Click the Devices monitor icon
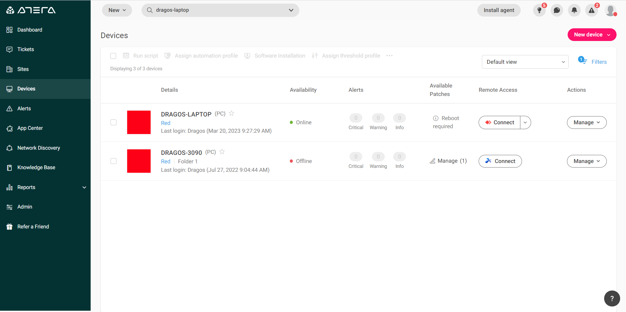The height and width of the screenshot is (312, 626). [x=9, y=89]
